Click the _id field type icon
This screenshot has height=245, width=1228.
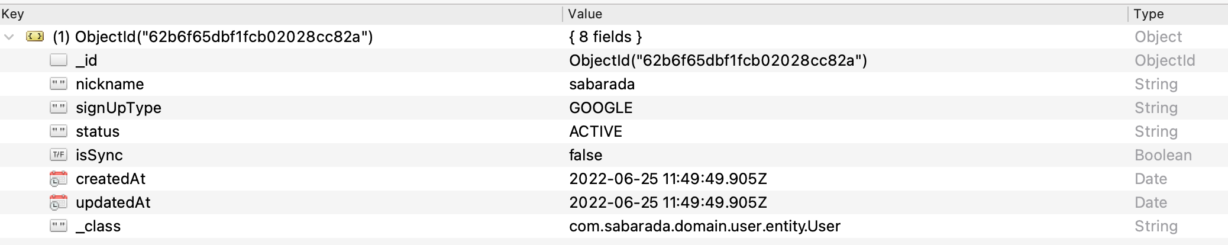[x=59, y=60]
